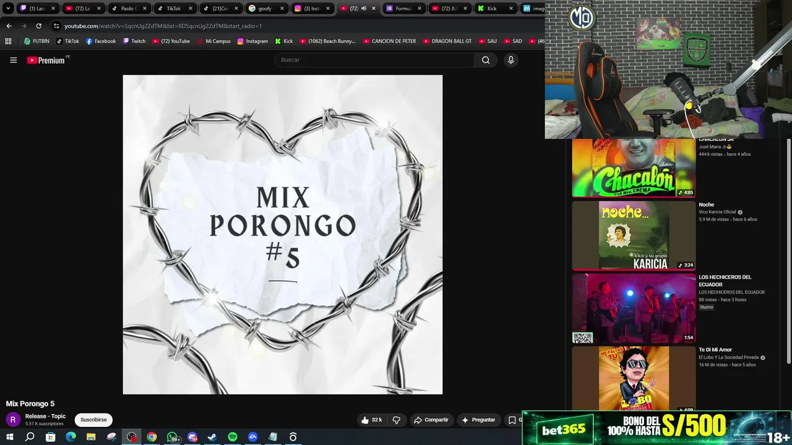
Task: Open the Release - Topic channel avatar
Action: [x=12, y=420]
